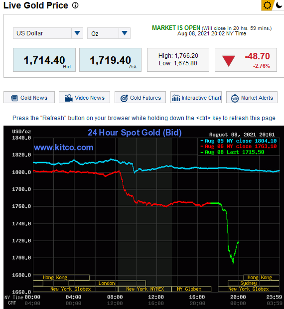
Task: Open the US Dollar currency dropdown
Action: 48,33
